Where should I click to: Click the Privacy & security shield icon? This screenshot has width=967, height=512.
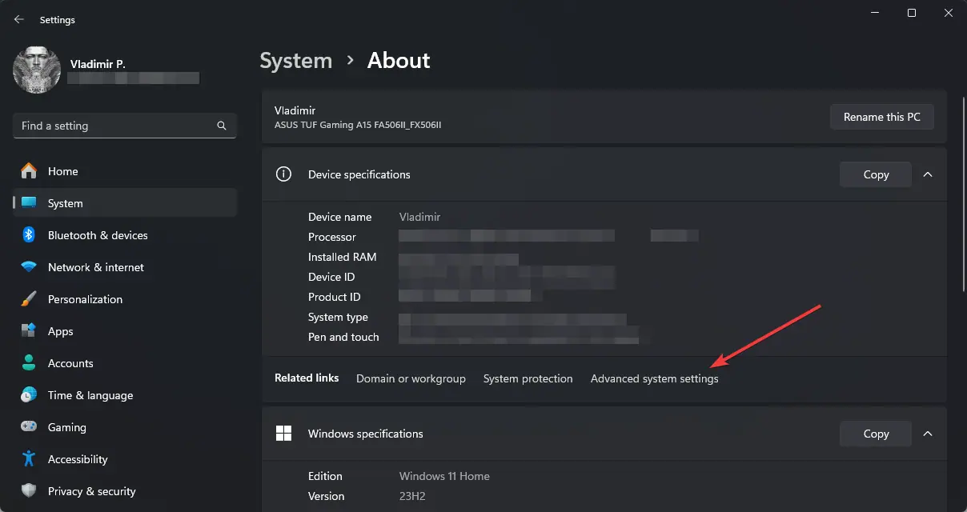[x=29, y=491]
